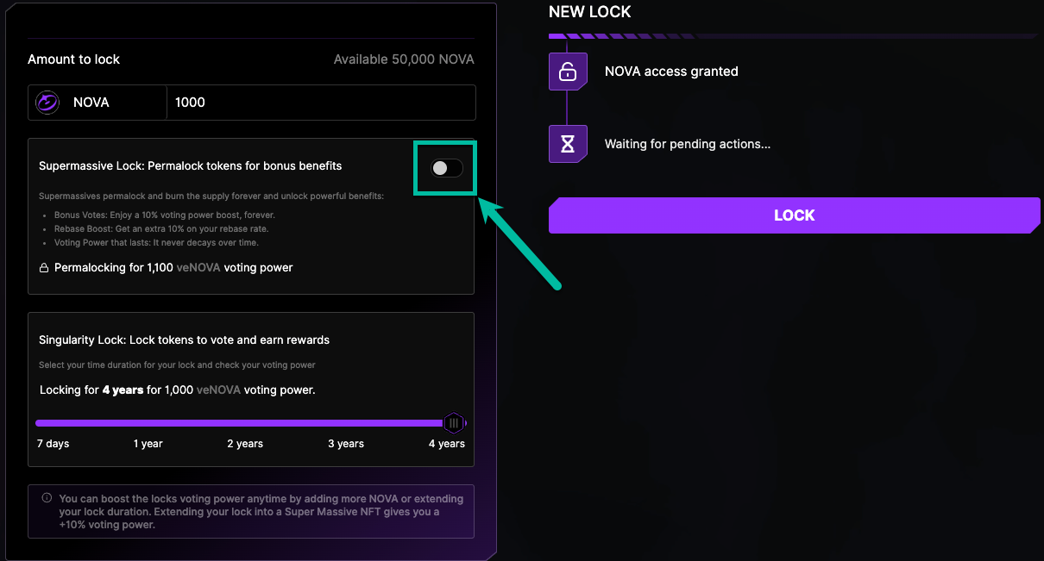Select the 3 years duration mark
Viewport: 1044px width, 561px height.
[346, 444]
